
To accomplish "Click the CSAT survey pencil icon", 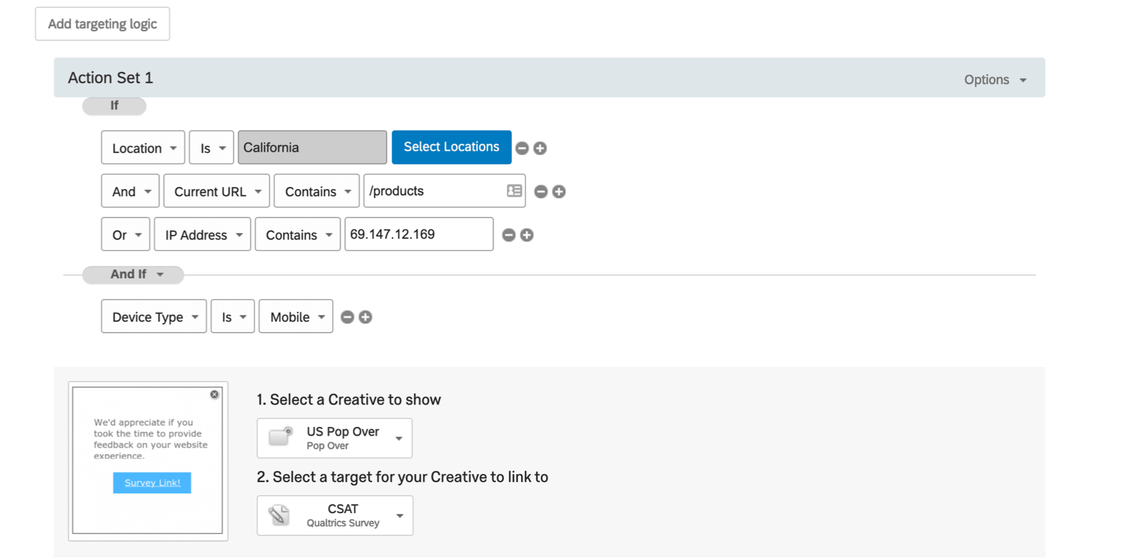I will coord(280,515).
